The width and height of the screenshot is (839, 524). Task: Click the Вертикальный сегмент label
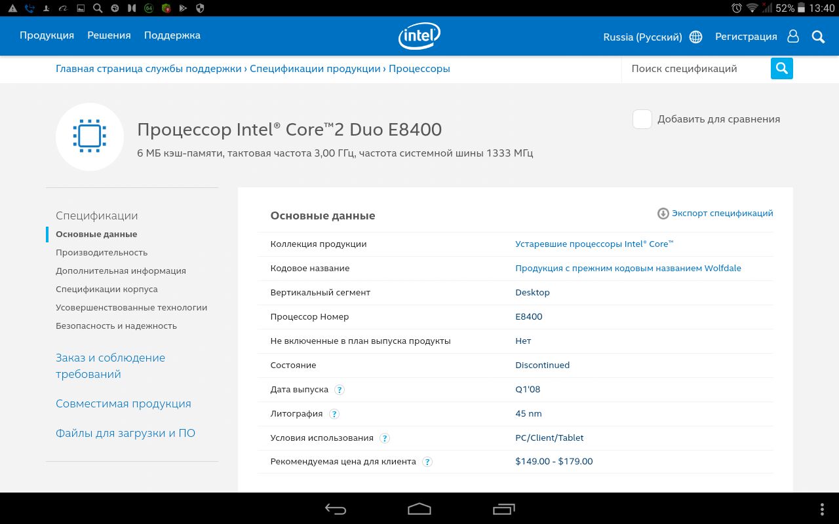click(320, 293)
